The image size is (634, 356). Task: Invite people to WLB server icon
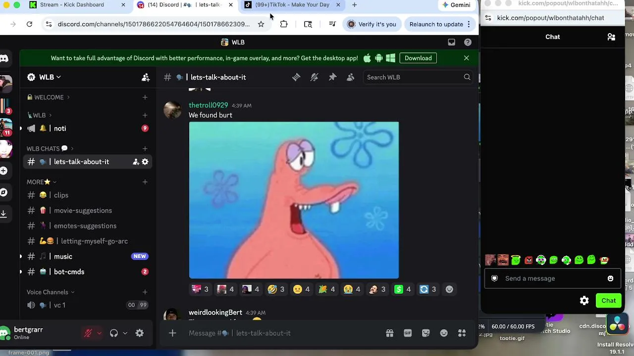pos(146,77)
